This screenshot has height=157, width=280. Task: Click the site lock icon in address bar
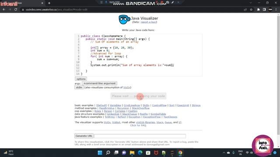23,10
